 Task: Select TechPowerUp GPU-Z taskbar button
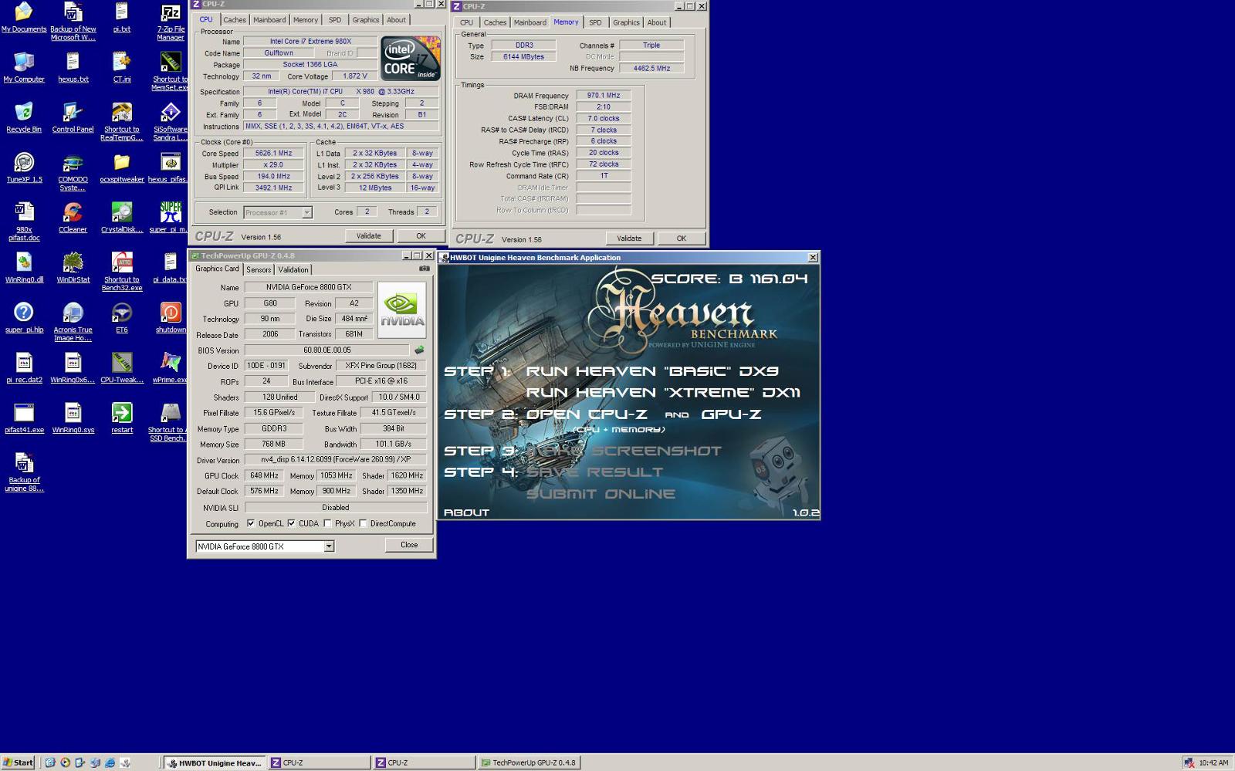coord(528,763)
